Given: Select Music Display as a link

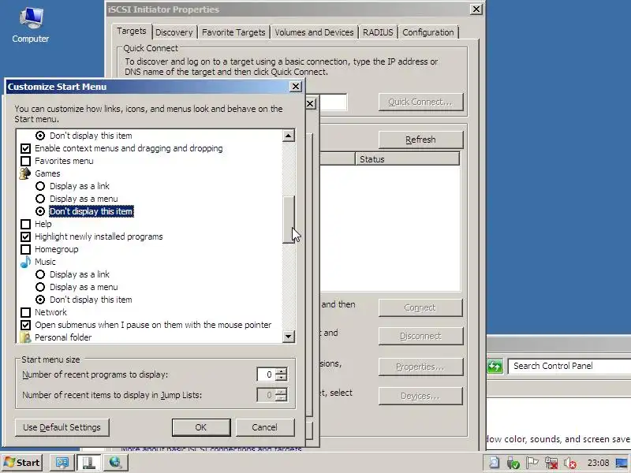Looking at the screenshot, I should click(40, 274).
